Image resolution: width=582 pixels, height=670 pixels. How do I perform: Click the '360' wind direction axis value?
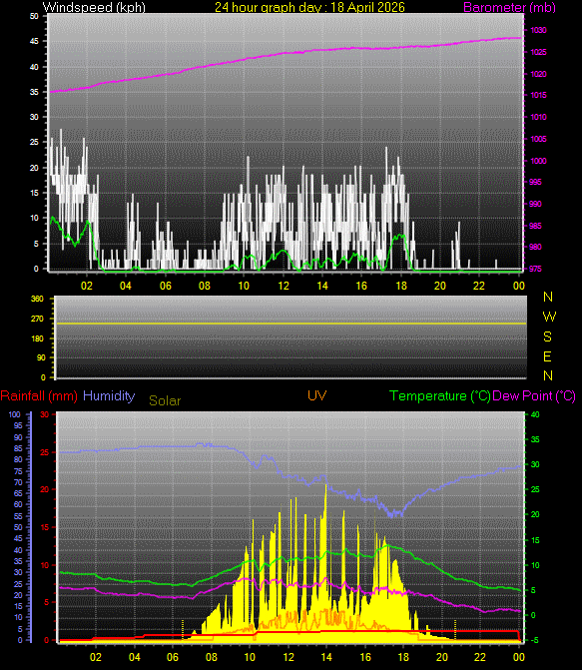[x=37, y=299]
